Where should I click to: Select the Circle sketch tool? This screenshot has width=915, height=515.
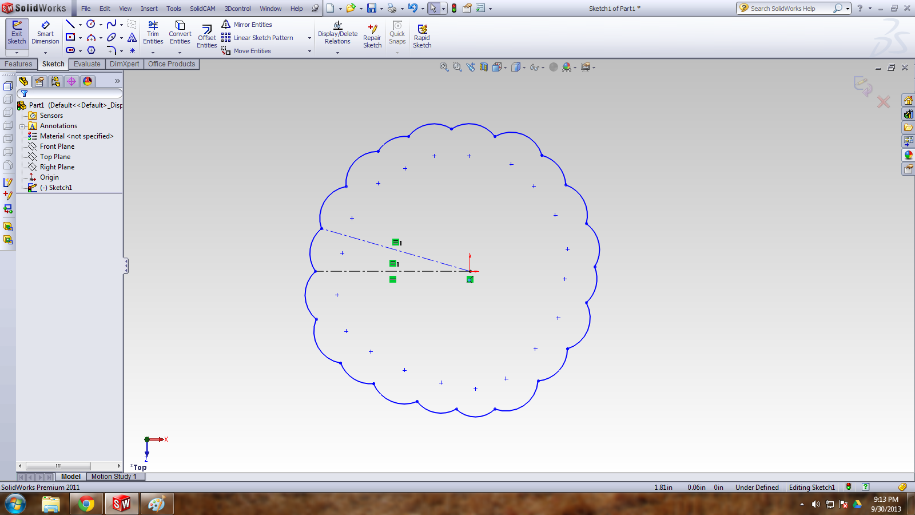[x=91, y=24]
